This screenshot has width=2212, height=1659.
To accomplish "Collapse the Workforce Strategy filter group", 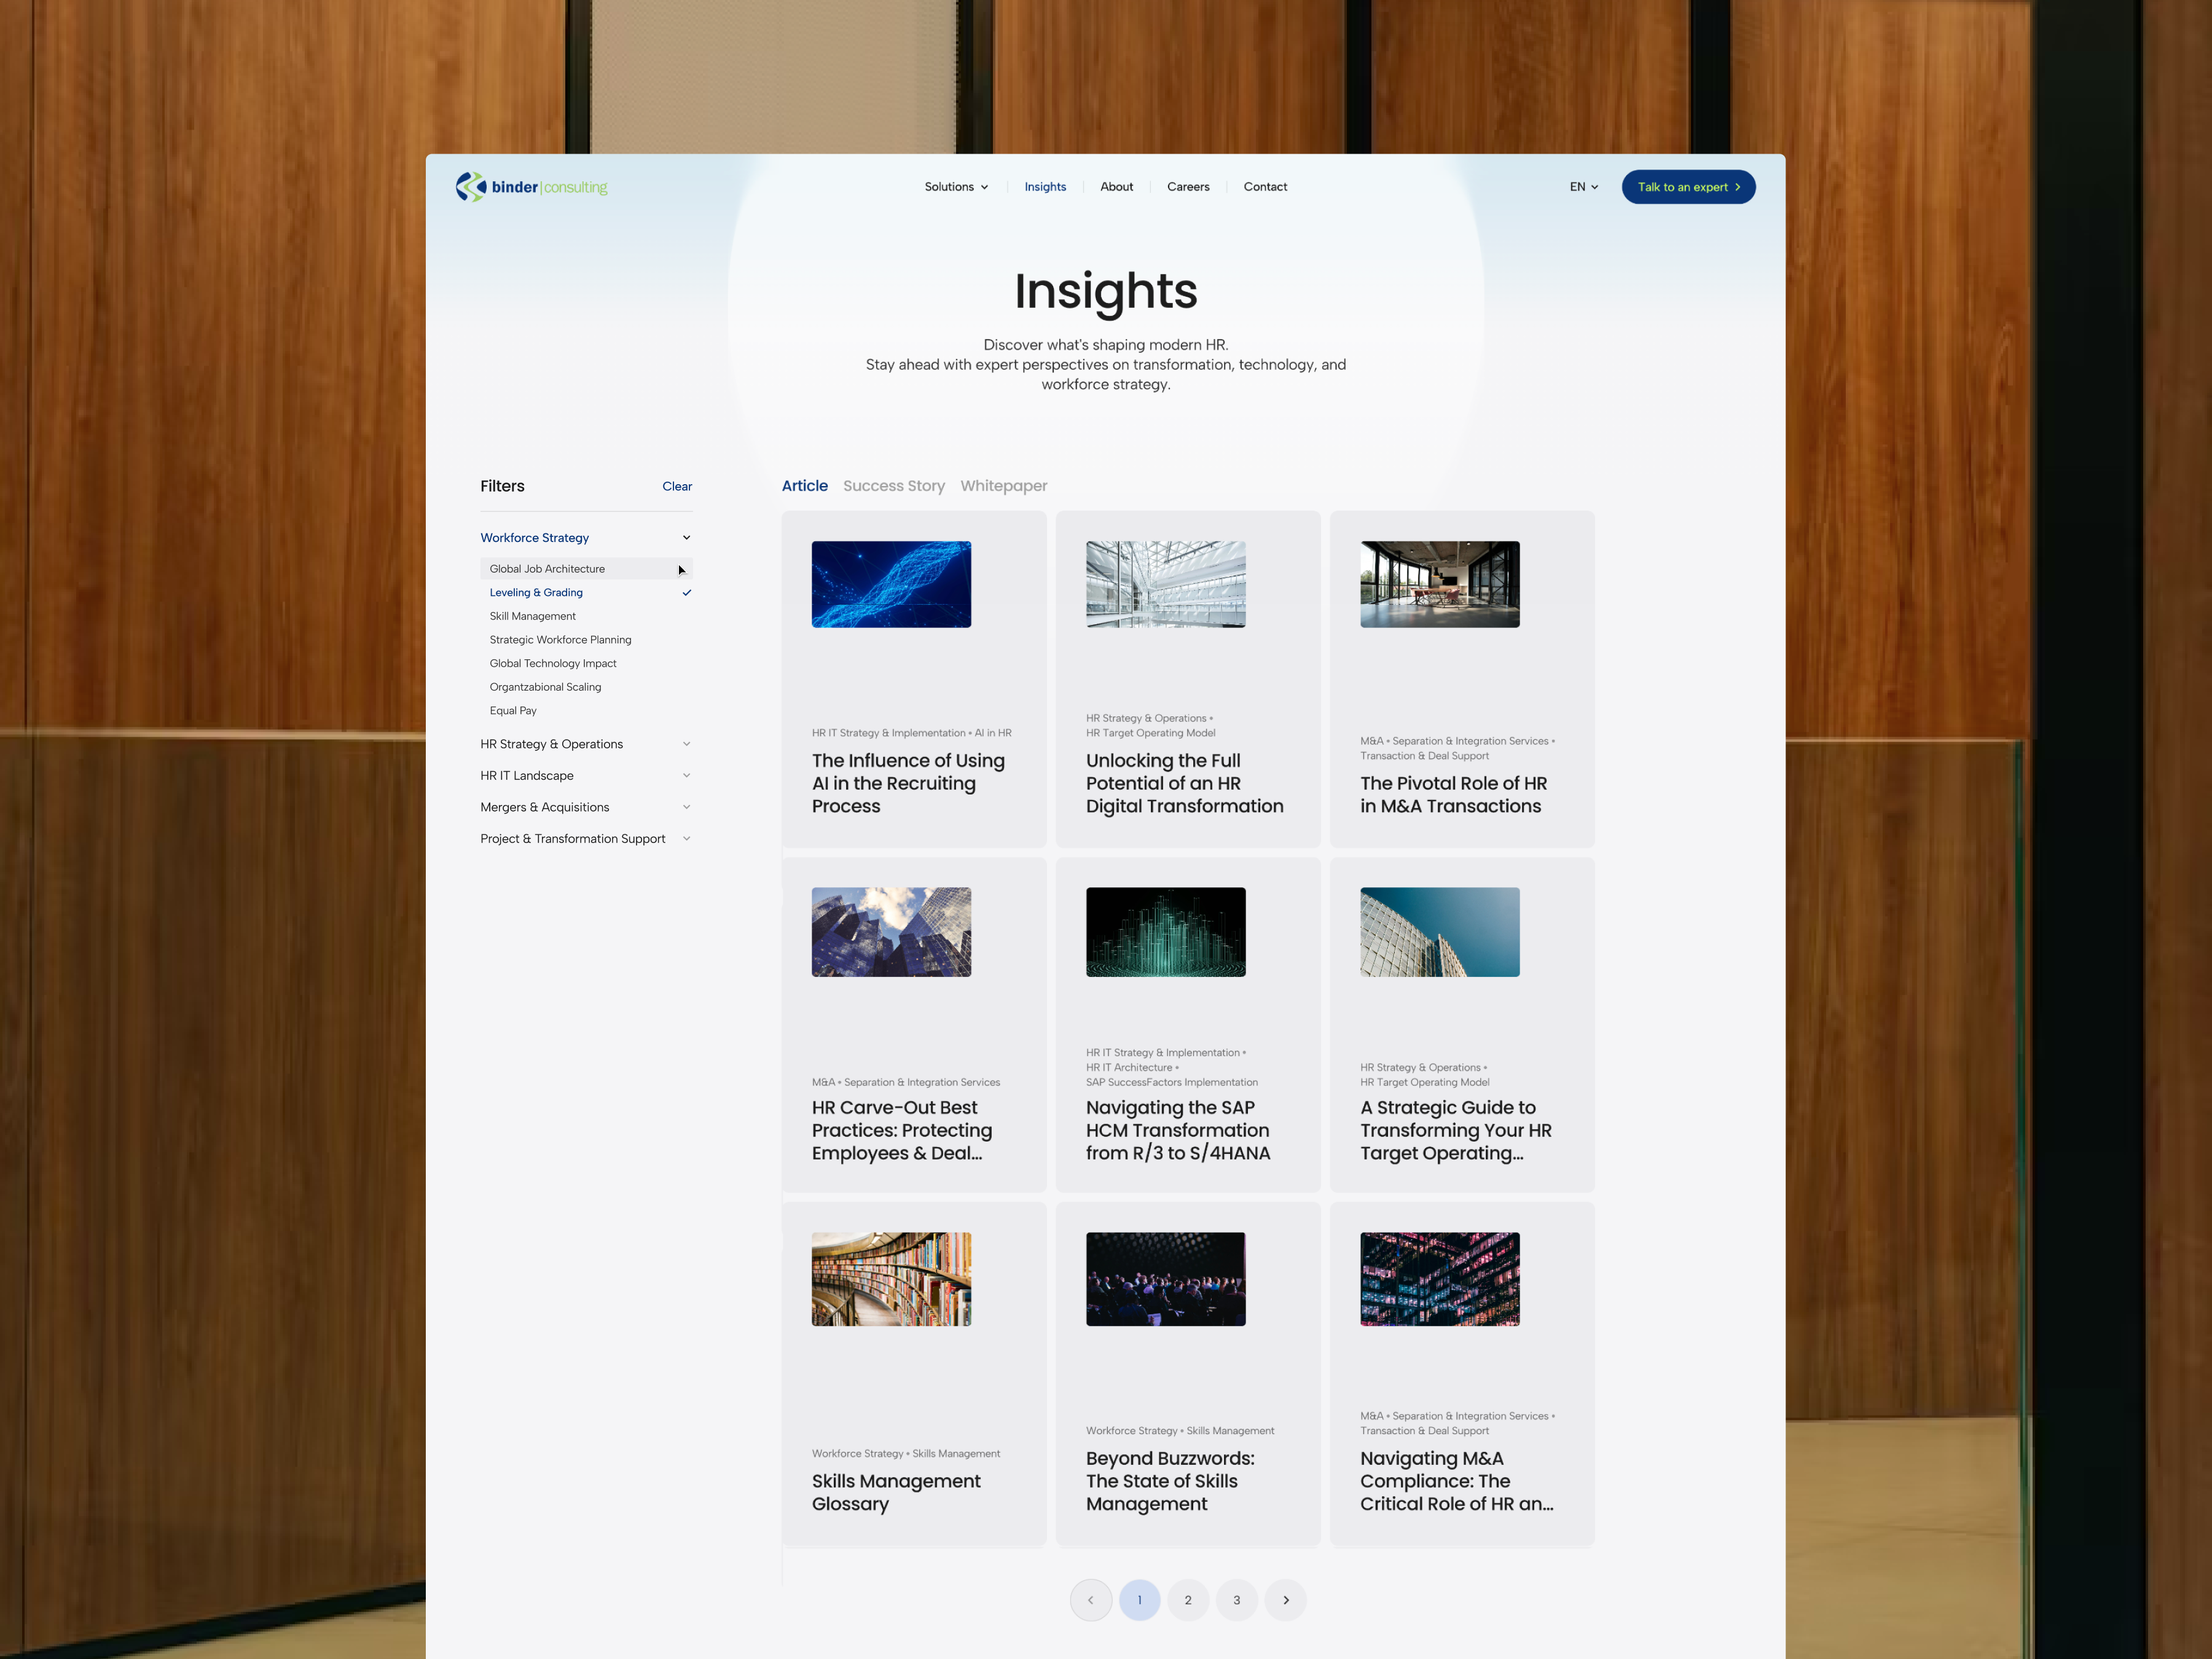I will [586, 538].
